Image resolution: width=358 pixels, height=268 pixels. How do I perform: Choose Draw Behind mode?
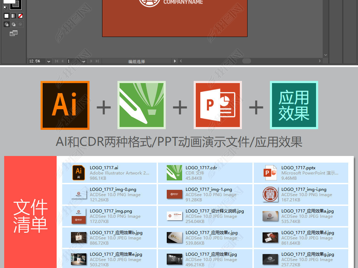point(14,24)
